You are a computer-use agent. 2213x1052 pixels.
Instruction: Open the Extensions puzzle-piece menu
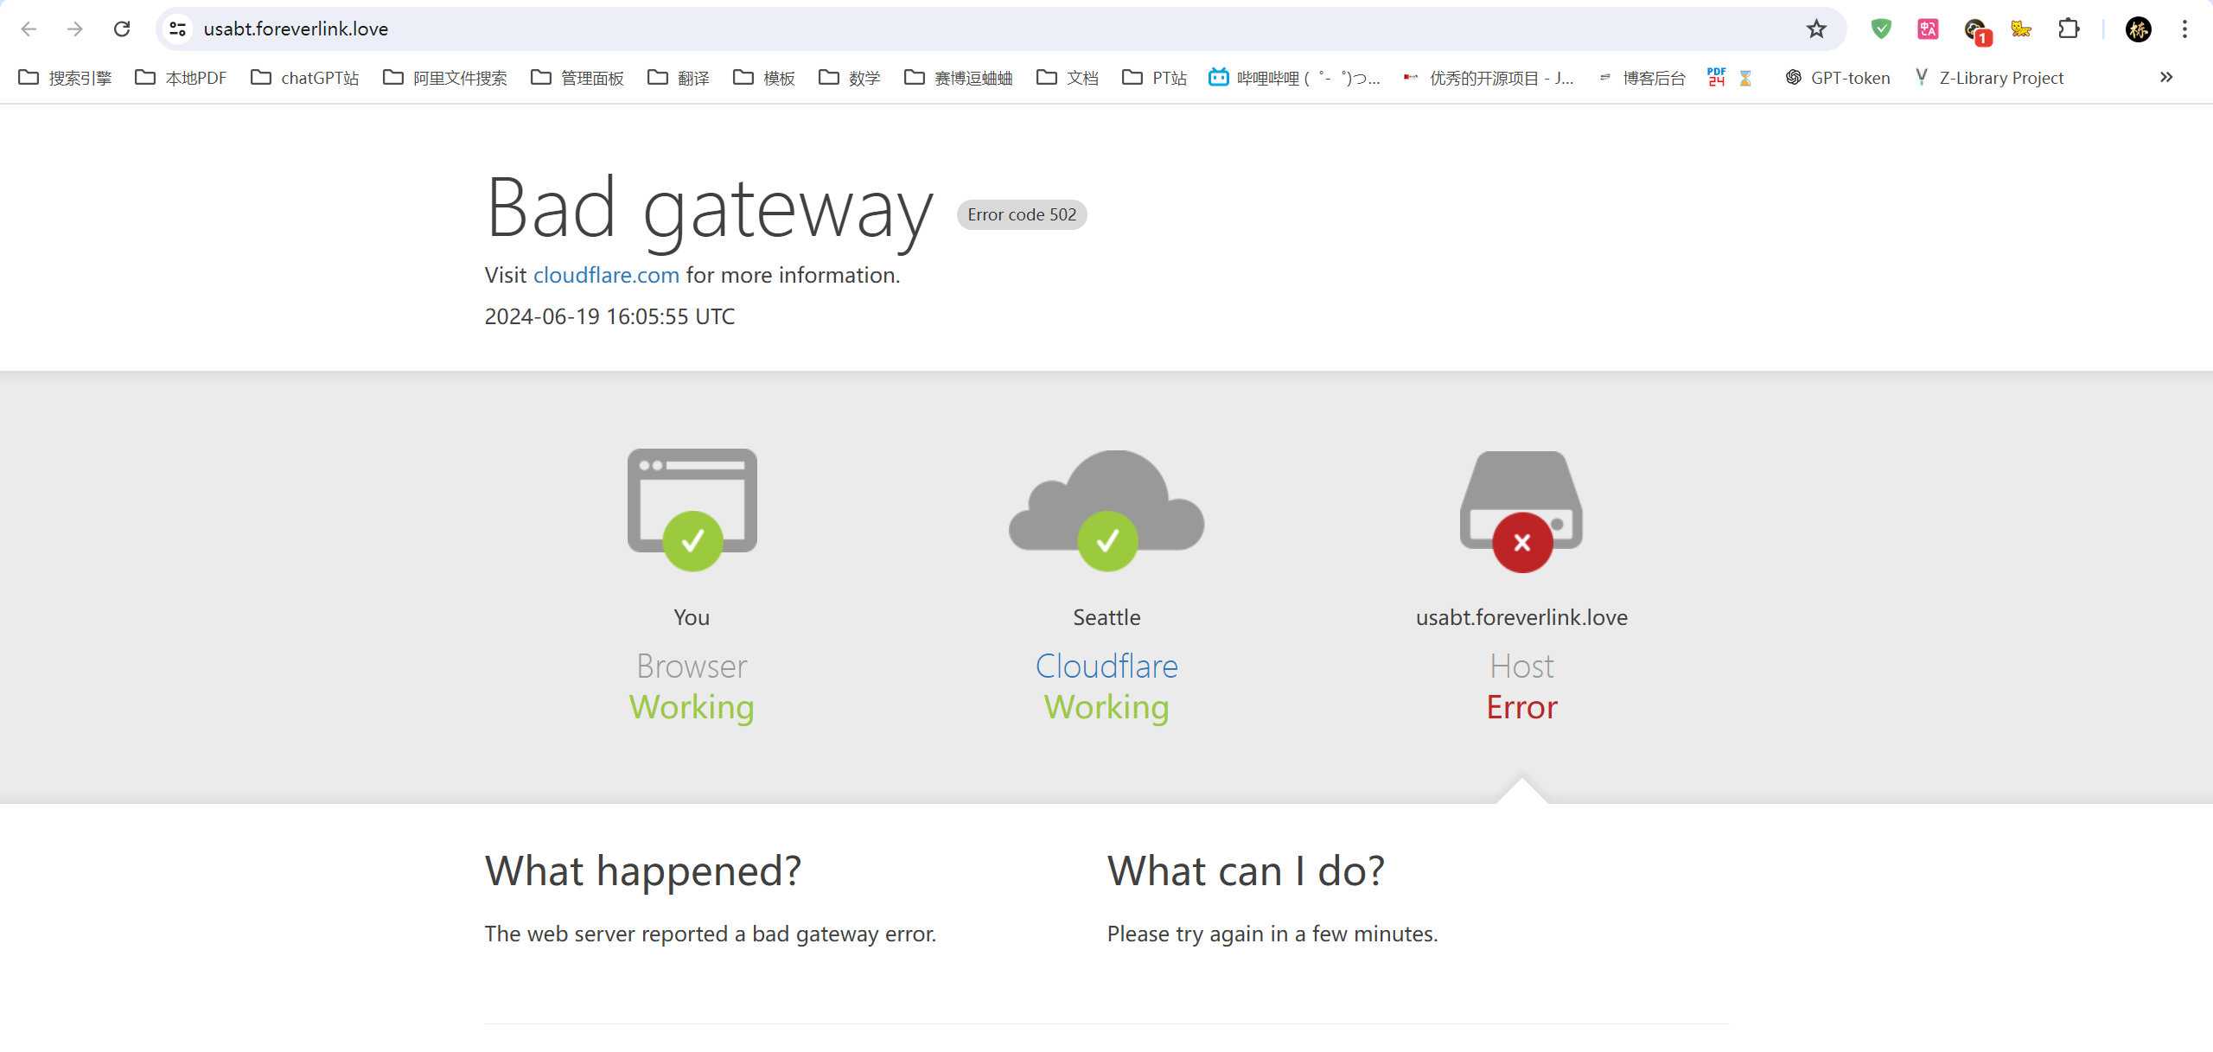(x=2069, y=29)
